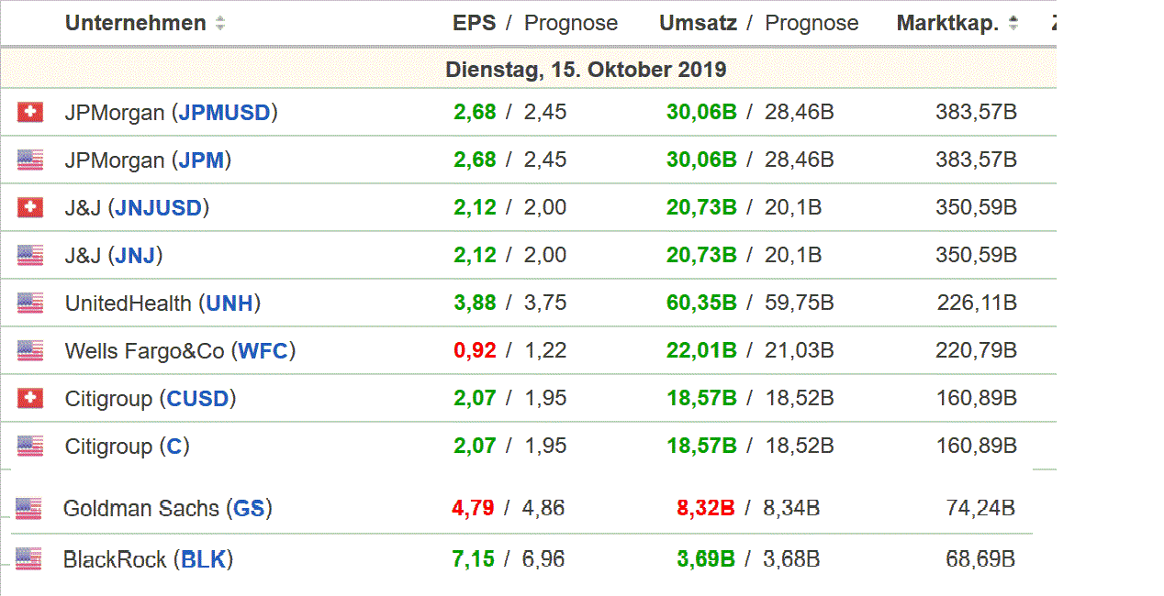Open Citigroup C ticker link

pos(174,447)
